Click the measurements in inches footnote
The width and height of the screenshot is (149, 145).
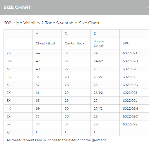coord(57,140)
